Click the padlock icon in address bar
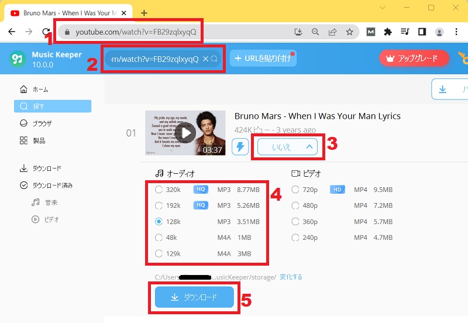The image size is (468, 323). click(67, 32)
